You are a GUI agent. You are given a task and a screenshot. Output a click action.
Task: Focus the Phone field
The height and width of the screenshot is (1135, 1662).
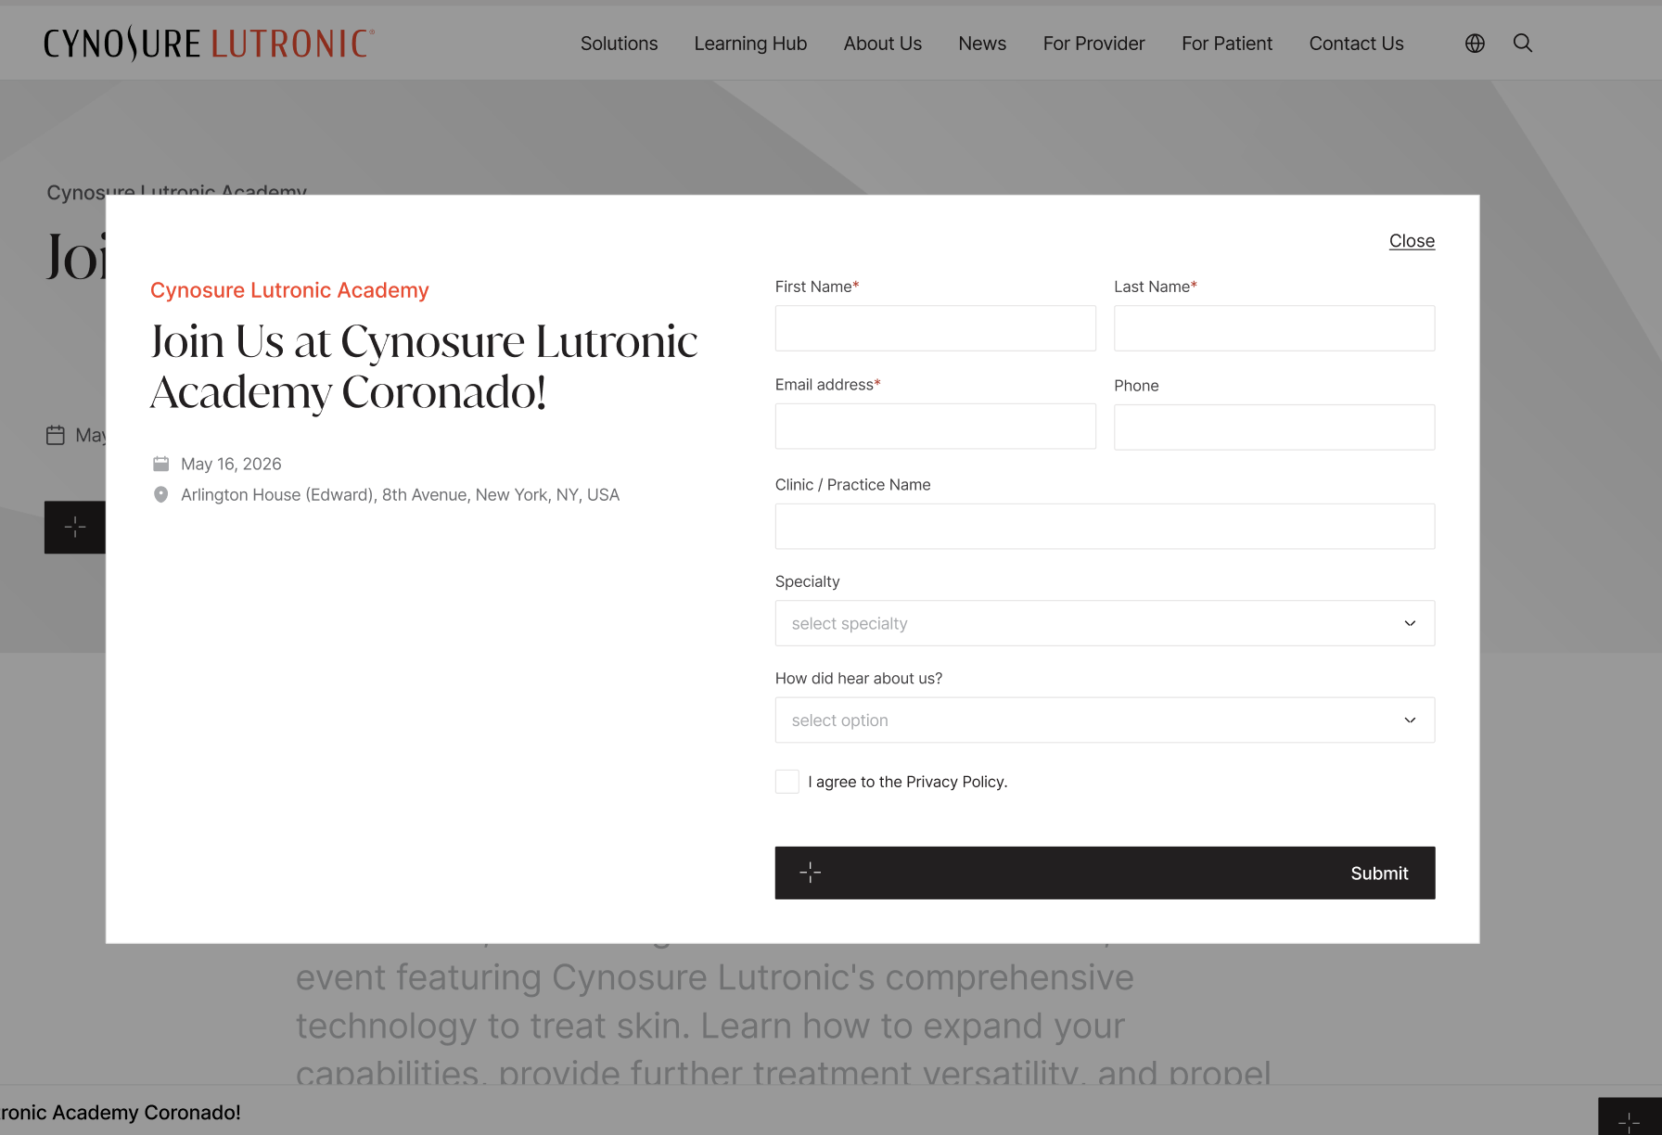pyautogui.click(x=1274, y=427)
